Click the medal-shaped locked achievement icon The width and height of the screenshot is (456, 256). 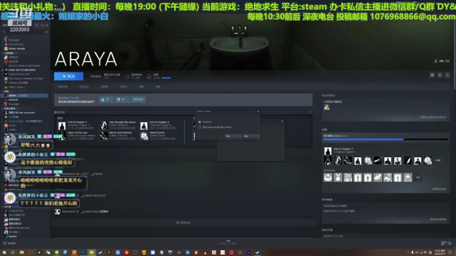coord(337,177)
